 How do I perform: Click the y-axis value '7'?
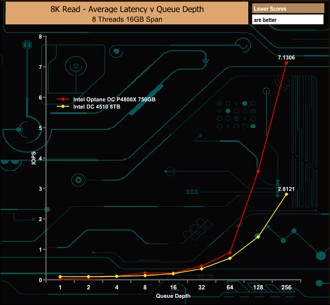click(40, 67)
